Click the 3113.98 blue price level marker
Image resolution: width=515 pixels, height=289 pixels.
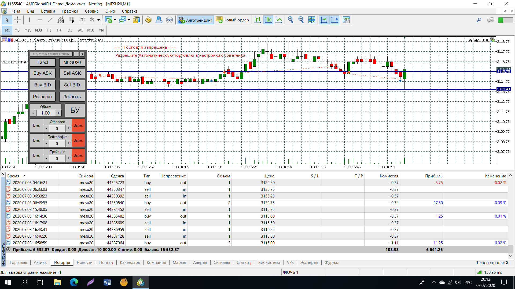coord(503,89)
